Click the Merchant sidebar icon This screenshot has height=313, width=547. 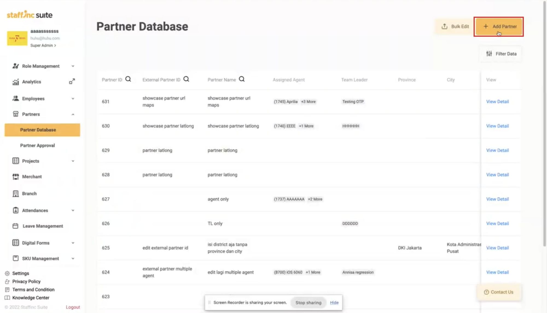pos(16,177)
